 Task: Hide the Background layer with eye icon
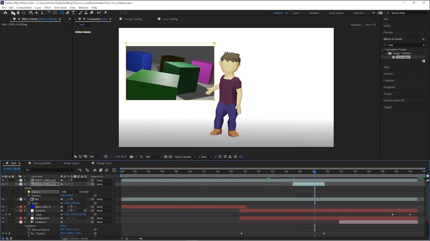click(x=3, y=218)
